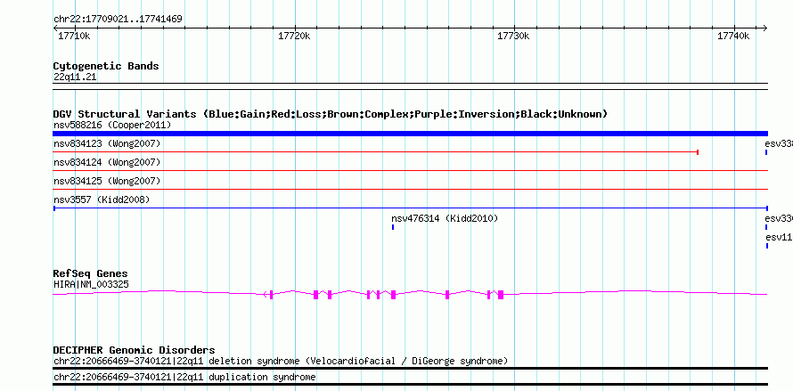
Task: Open variant nsv834124 (Wong2007) label
Action: click(x=107, y=162)
